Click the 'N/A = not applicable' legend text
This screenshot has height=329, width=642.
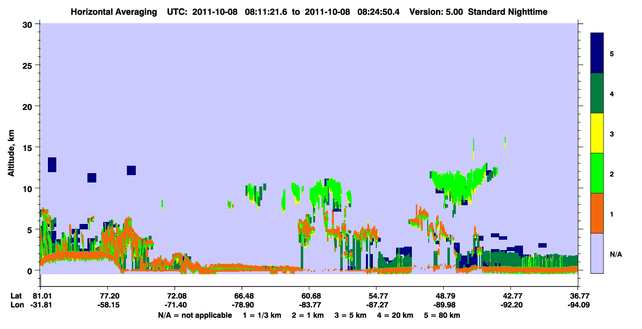[x=195, y=315]
